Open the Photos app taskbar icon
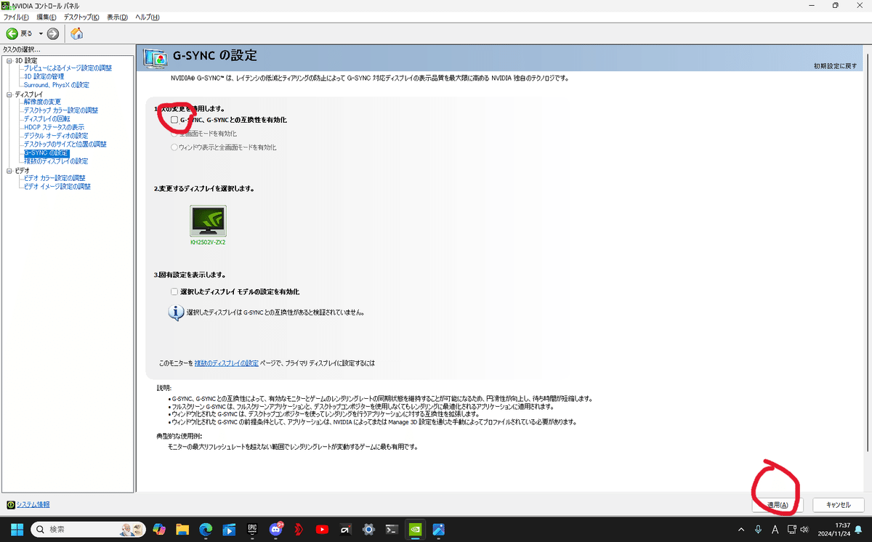The width and height of the screenshot is (872, 542). tap(438, 529)
